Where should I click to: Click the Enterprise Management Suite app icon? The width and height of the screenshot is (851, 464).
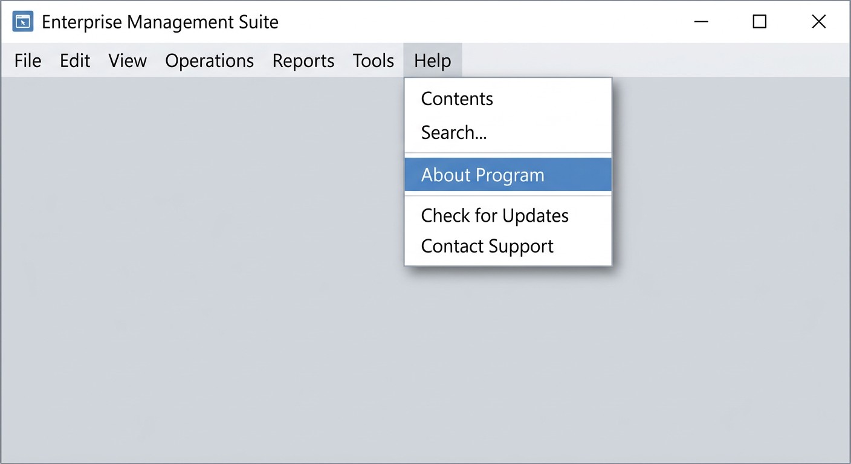(x=23, y=22)
